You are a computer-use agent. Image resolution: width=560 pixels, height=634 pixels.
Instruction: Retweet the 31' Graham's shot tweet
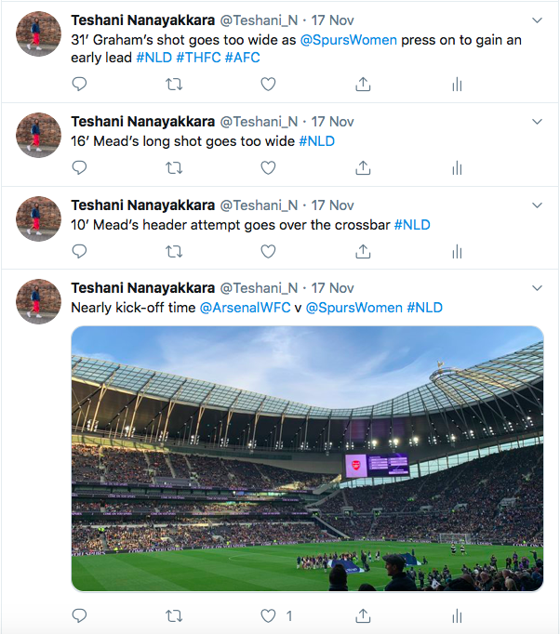point(174,85)
